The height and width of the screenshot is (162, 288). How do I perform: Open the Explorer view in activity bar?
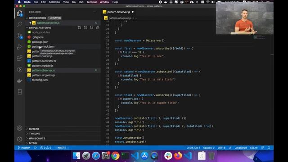pyautogui.click(x=19, y=13)
